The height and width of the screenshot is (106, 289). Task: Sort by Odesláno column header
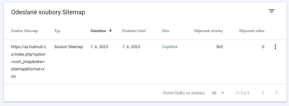point(98,31)
